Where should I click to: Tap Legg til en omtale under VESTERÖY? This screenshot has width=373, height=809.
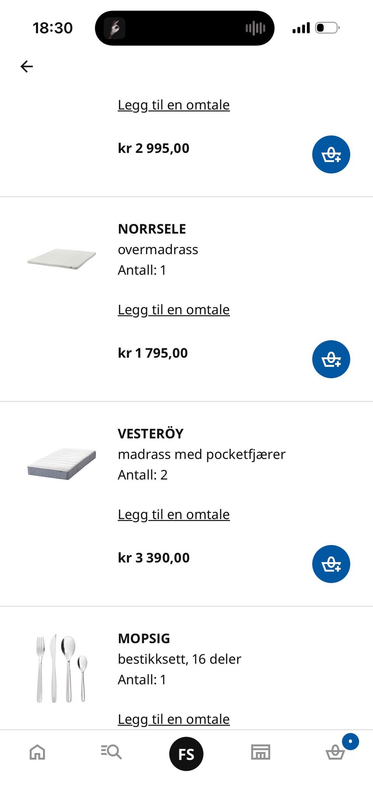point(174,515)
